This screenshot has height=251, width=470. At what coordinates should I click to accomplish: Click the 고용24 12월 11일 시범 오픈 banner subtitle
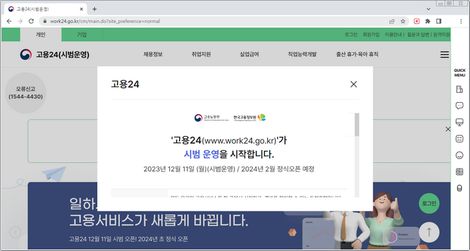click(129, 239)
